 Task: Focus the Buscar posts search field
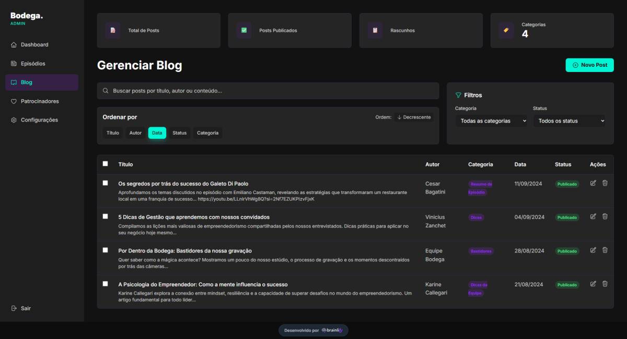click(x=268, y=91)
